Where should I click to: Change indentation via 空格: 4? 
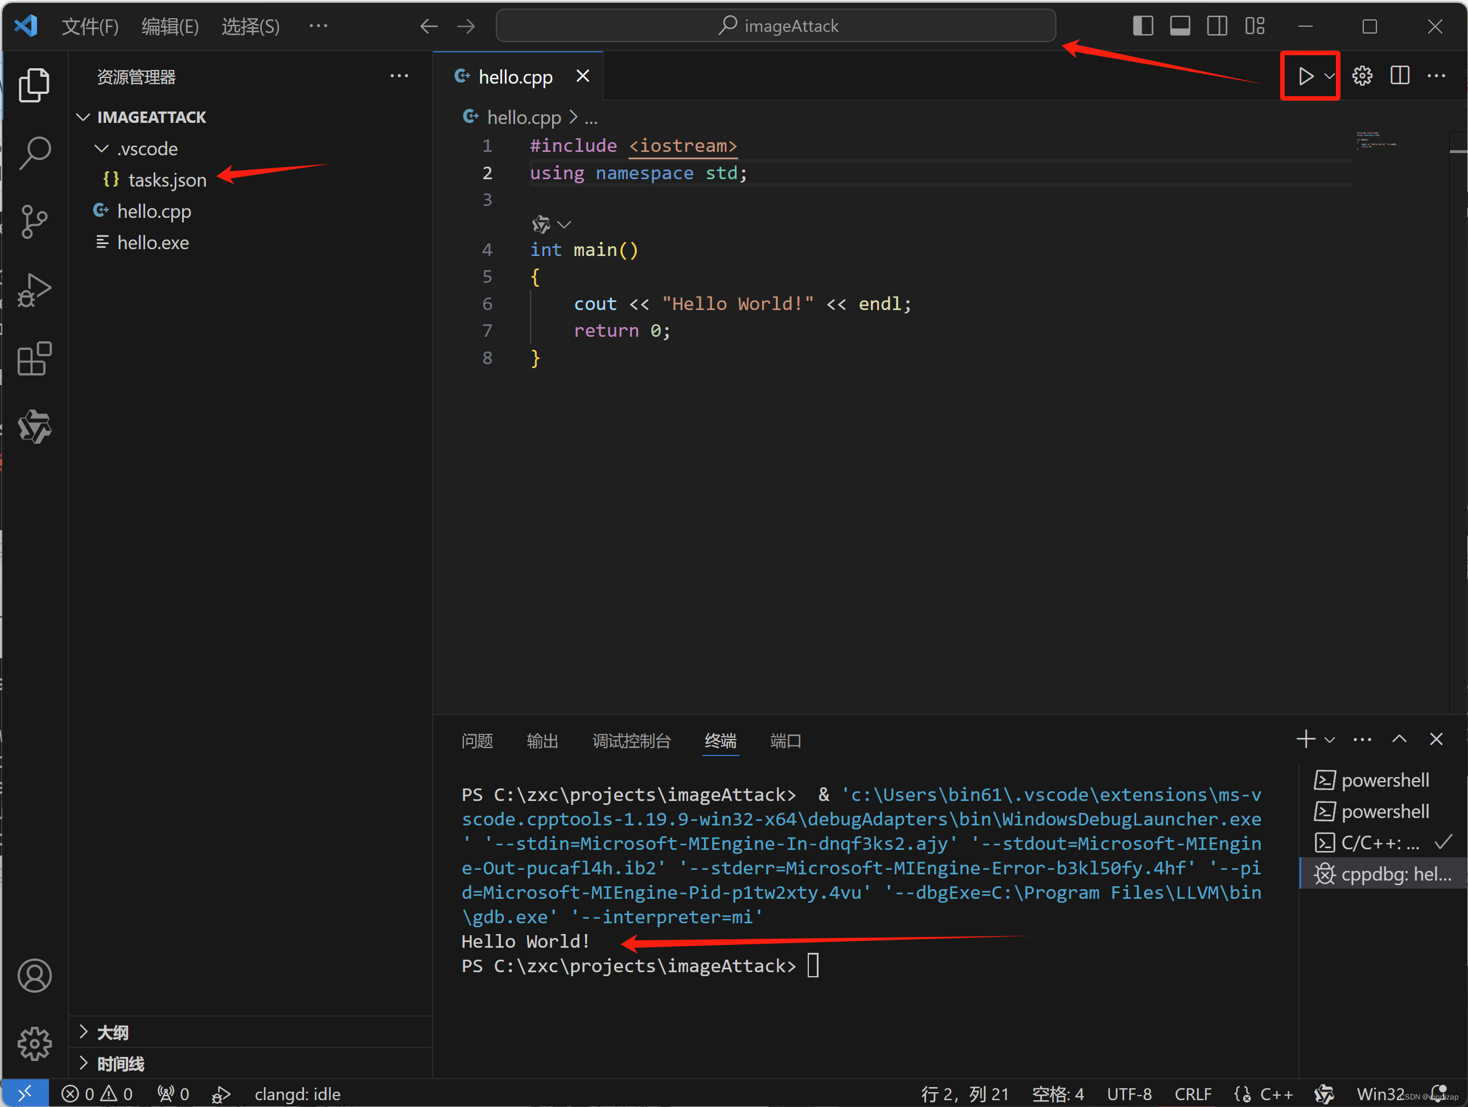[x=1058, y=1094]
